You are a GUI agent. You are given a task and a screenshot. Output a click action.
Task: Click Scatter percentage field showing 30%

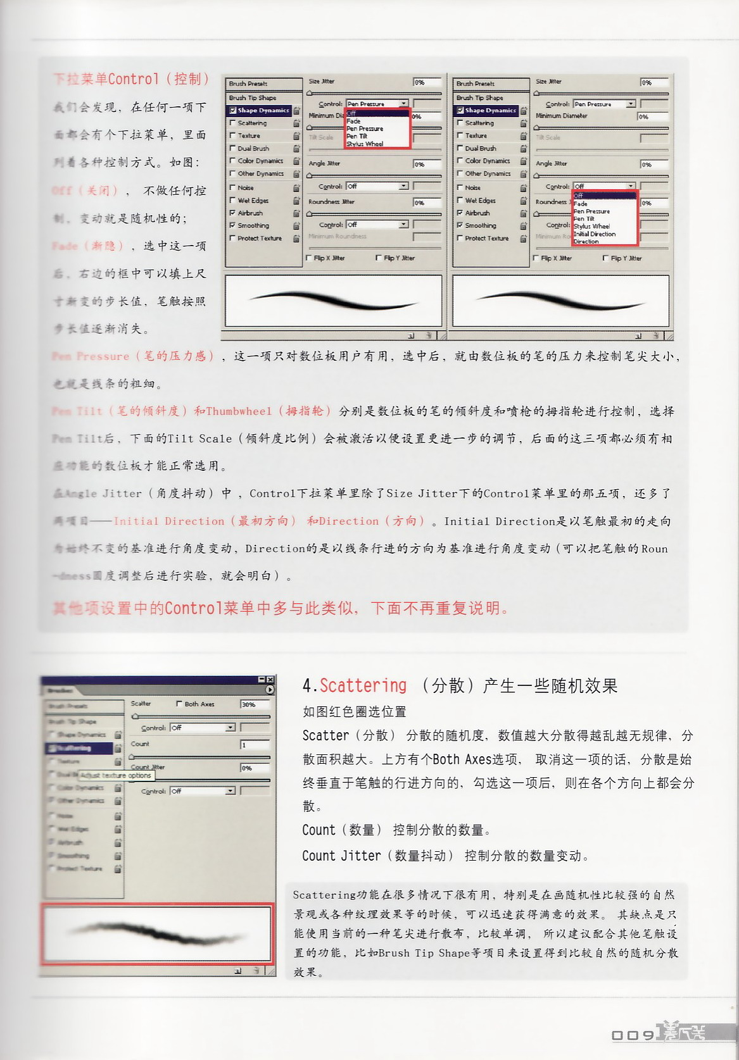(x=255, y=704)
